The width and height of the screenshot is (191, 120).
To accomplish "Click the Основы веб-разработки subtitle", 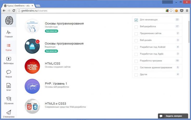I will pos(57,87).
